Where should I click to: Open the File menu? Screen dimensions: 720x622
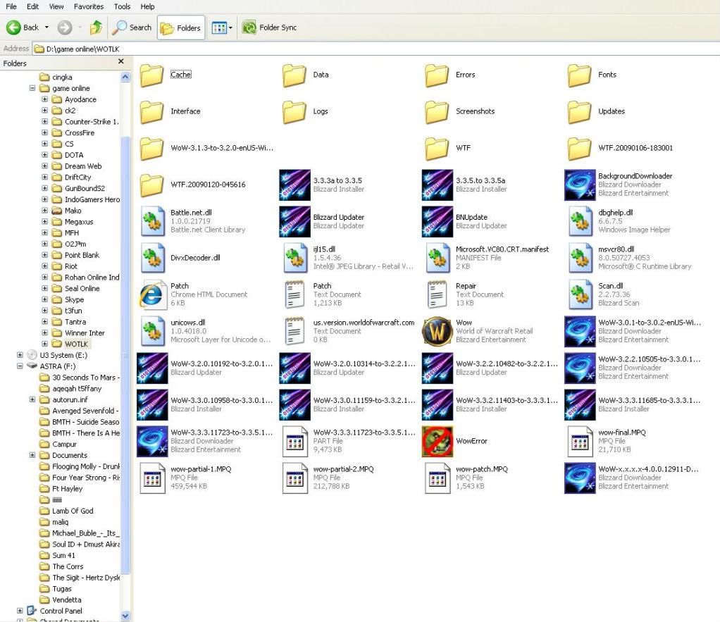pos(11,6)
